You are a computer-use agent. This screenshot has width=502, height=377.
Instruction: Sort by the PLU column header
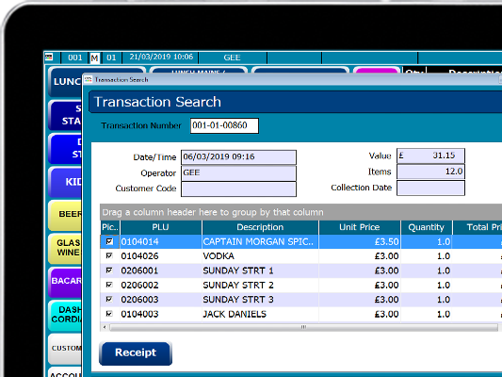coord(161,227)
